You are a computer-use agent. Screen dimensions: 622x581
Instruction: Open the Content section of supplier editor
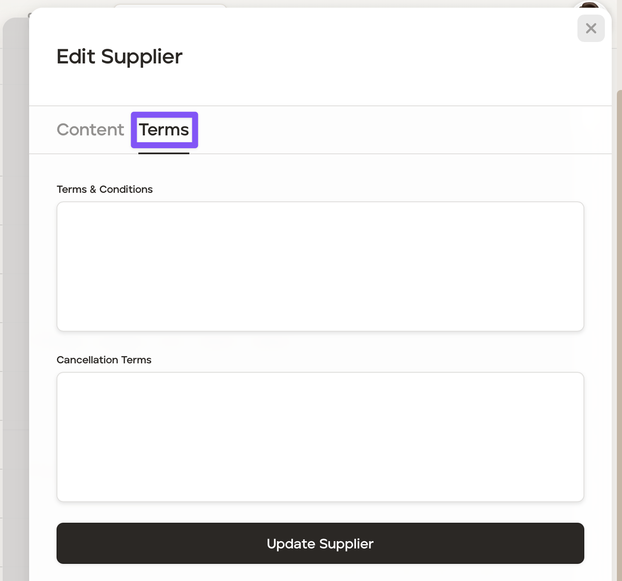[x=90, y=130]
